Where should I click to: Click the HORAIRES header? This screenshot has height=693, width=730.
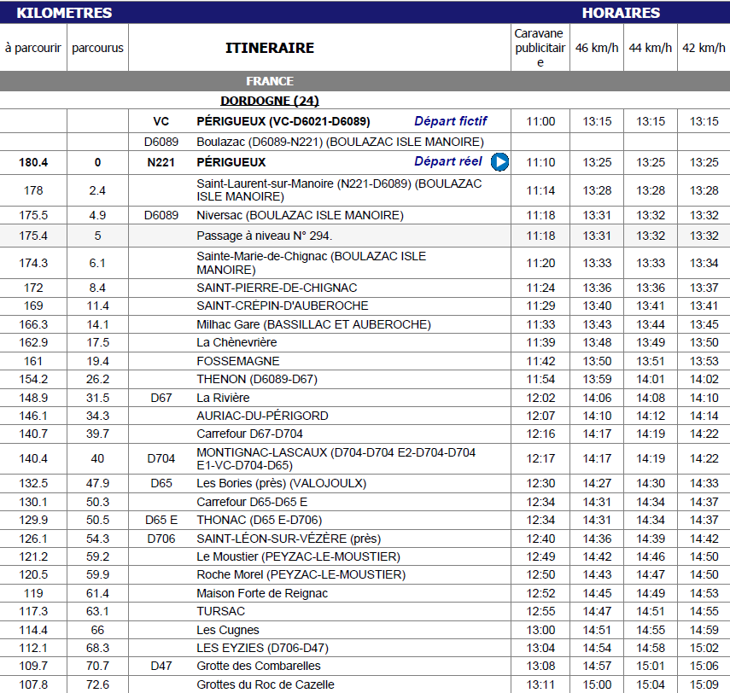(x=621, y=13)
